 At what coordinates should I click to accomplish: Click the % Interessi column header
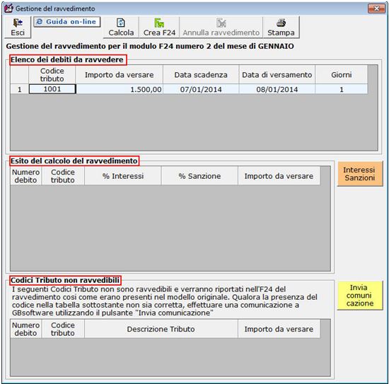123,176
